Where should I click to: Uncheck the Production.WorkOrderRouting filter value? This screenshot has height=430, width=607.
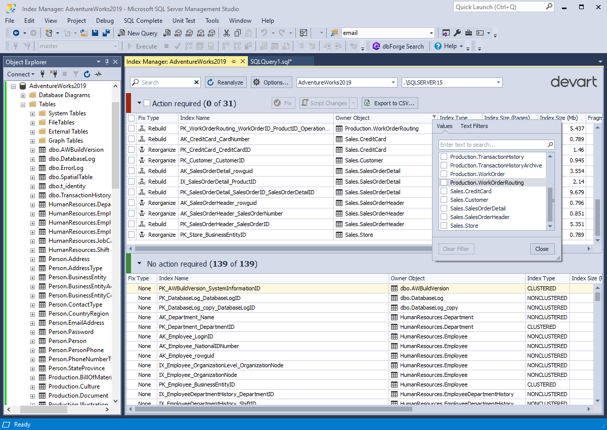[445, 182]
